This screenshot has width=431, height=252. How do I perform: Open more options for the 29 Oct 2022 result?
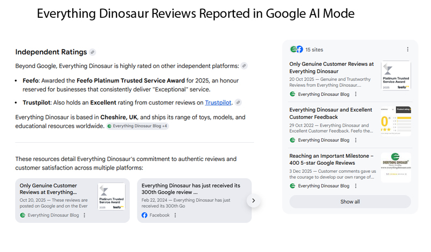(x=356, y=140)
